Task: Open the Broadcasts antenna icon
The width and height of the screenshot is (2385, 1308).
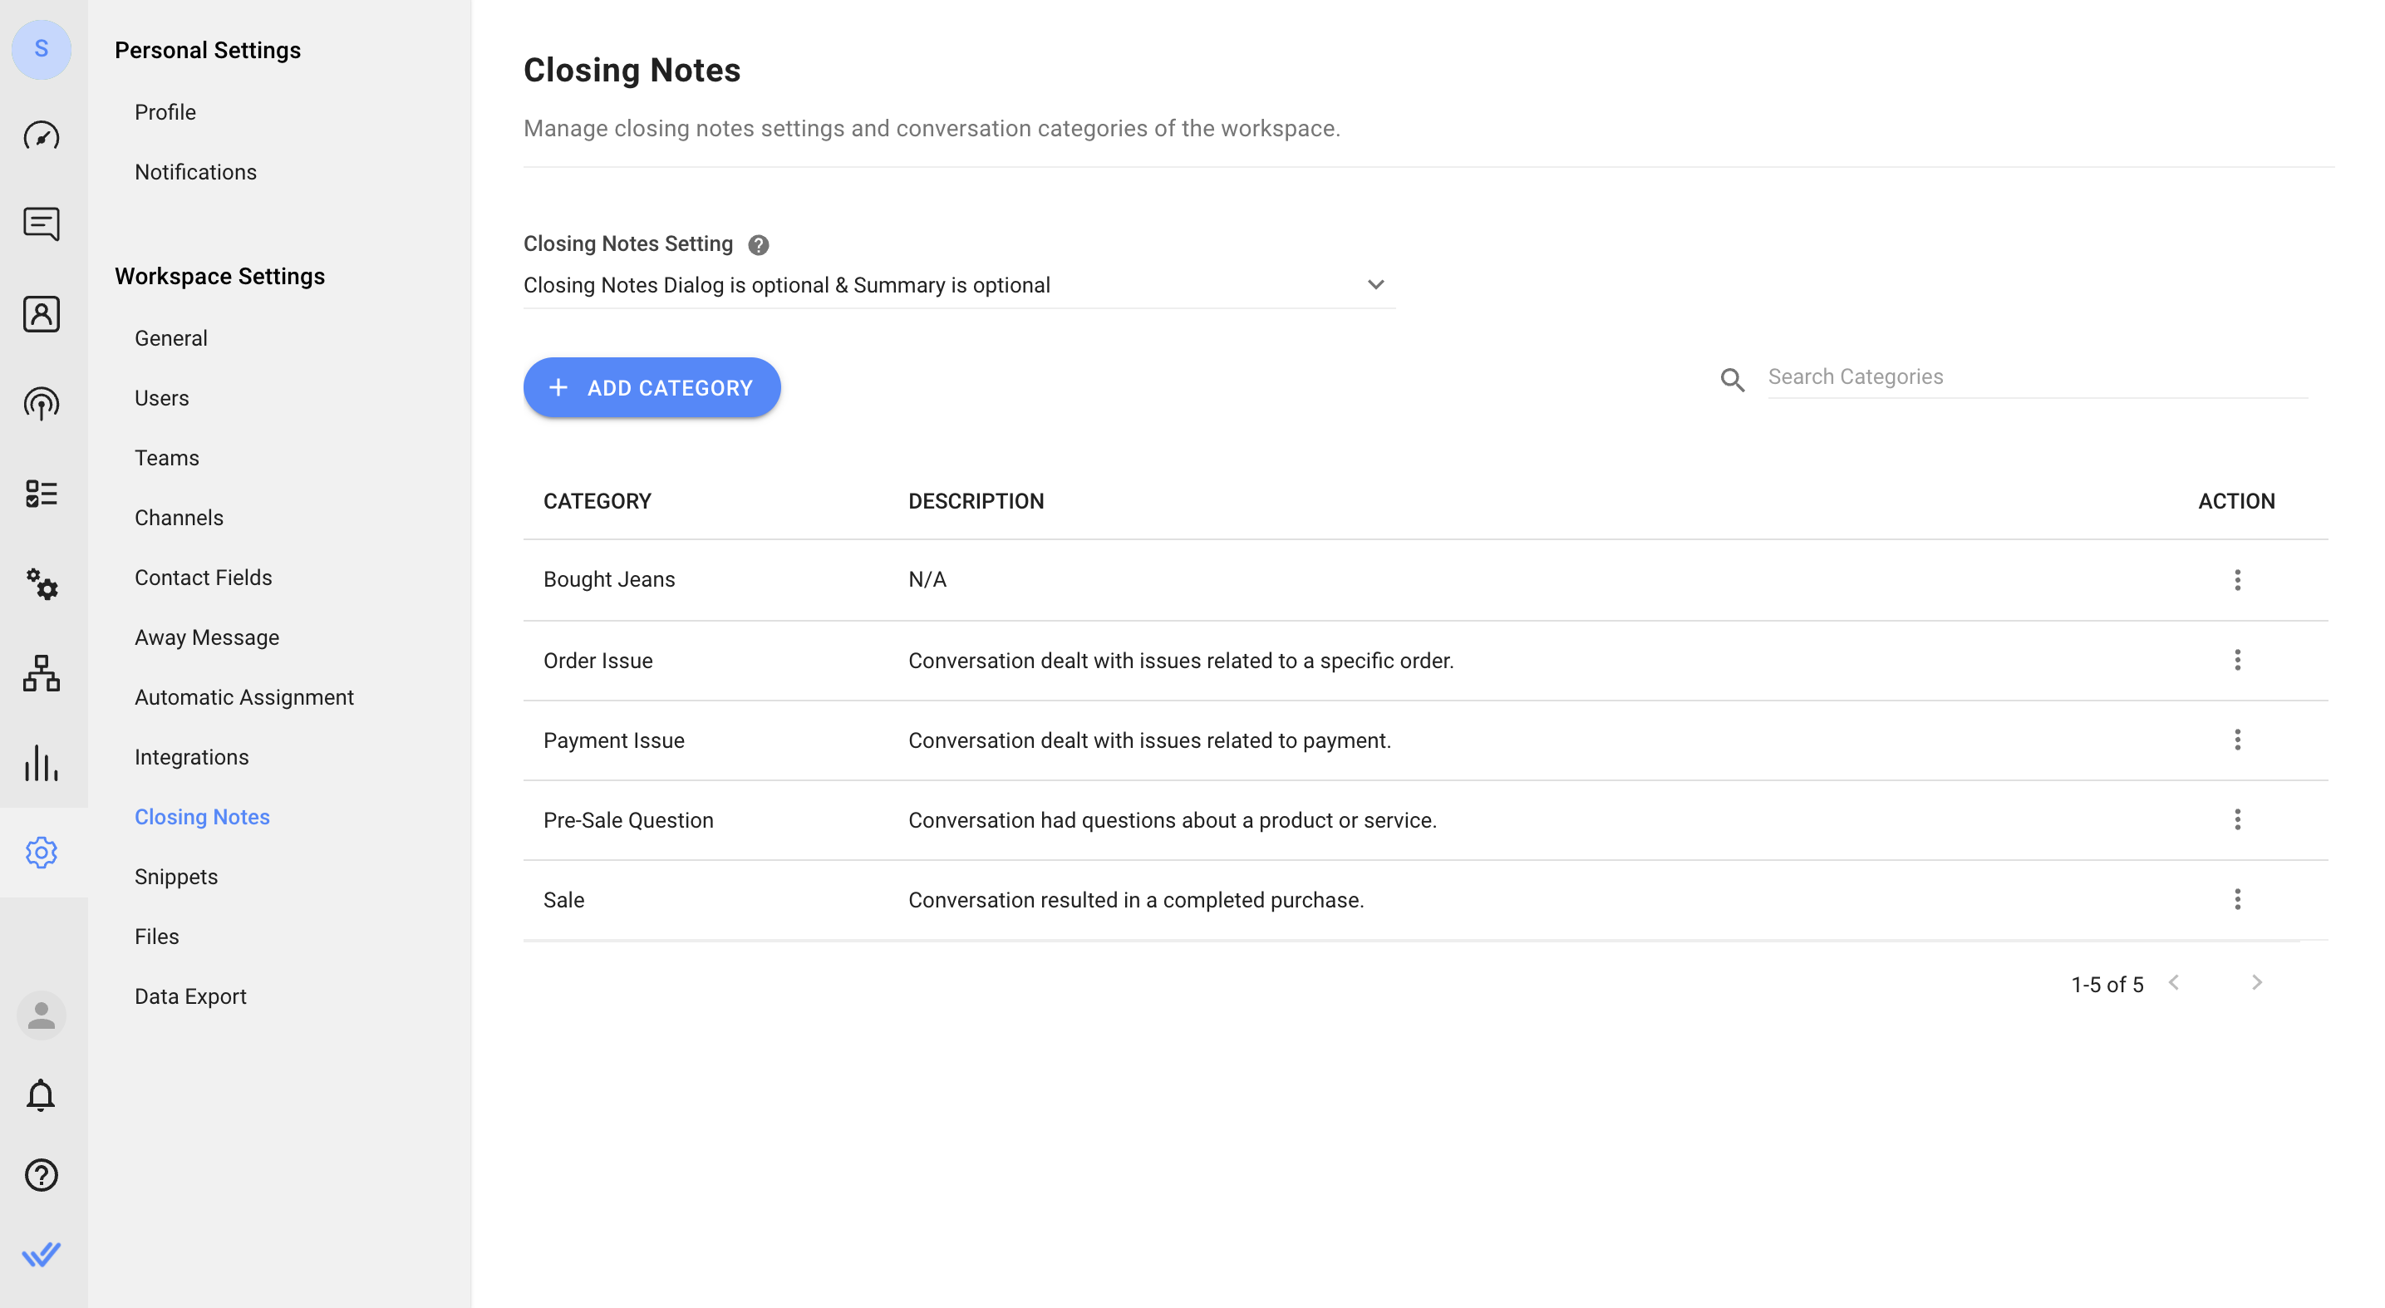Action: pos(41,404)
